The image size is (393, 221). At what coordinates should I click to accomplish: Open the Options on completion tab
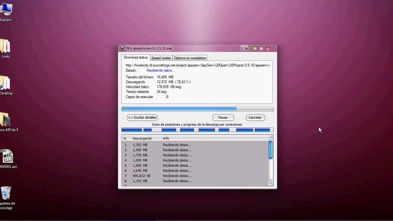click(190, 58)
